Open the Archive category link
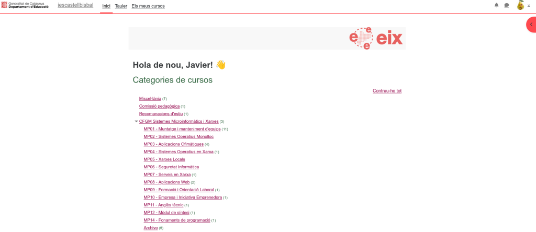Image resolution: width=536 pixels, height=232 pixels. [150, 228]
